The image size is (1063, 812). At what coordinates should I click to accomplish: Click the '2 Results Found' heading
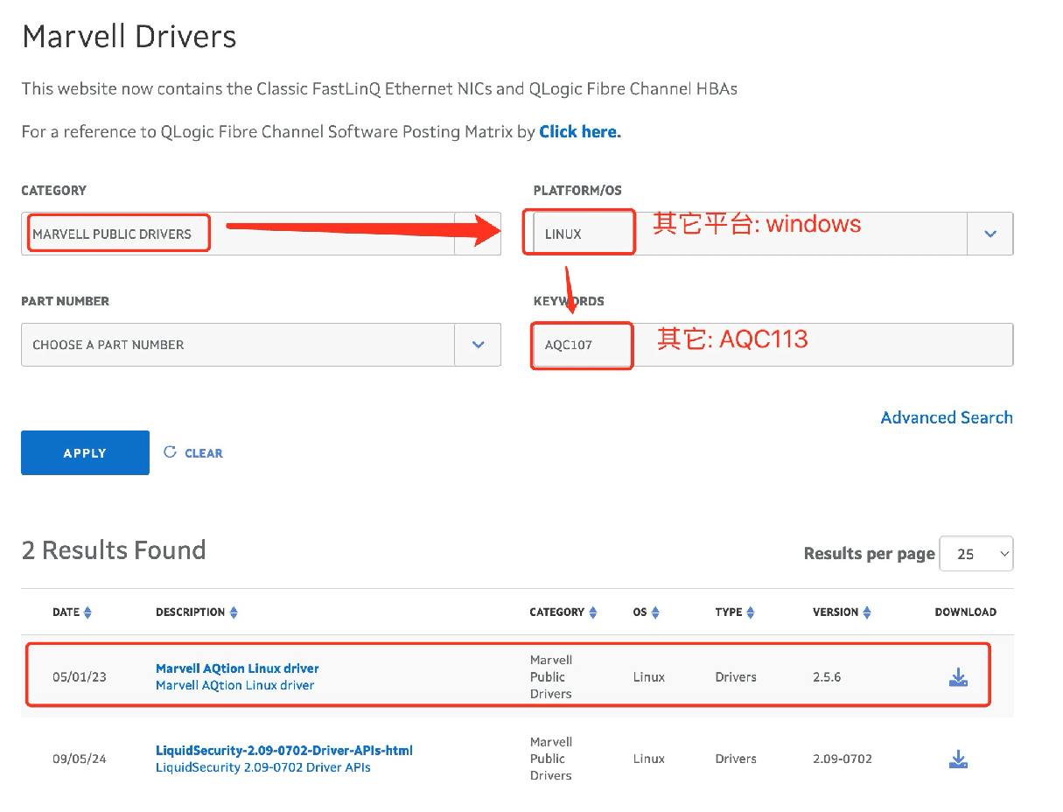click(114, 550)
